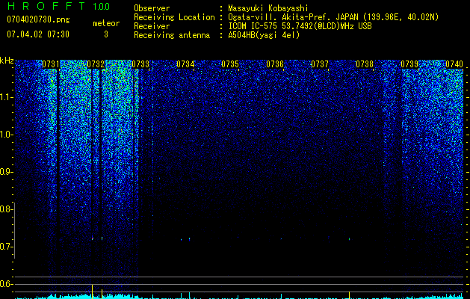The height and width of the screenshot is (299, 470).
Task: Click the 0737 time marker
Action: pyautogui.click(x=320, y=64)
